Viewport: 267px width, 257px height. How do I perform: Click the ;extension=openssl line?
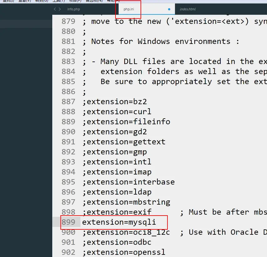(124, 252)
